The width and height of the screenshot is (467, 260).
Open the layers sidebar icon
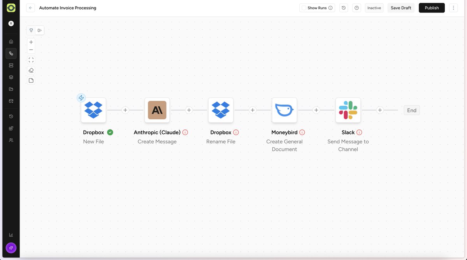(11, 77)
